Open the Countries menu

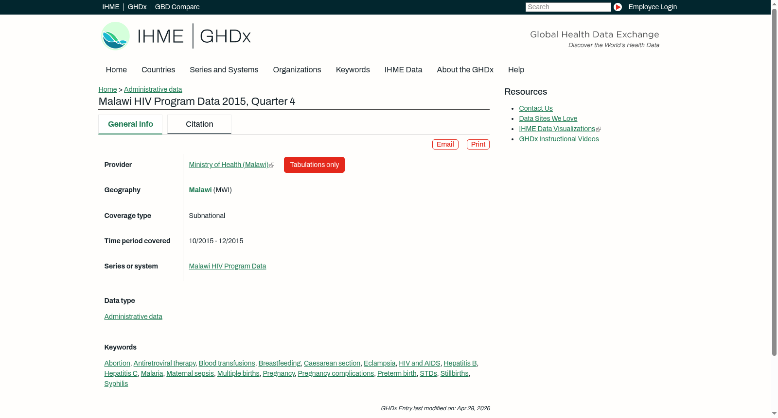coord(158,70)
